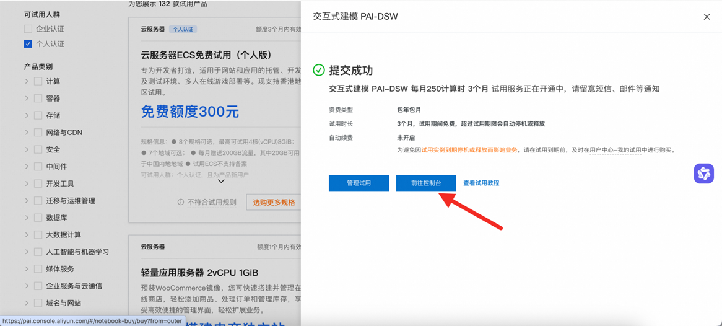Screen dimensions: 722x326
Task: Click the 试用时长 field label
Action: (x=341, y=124)
